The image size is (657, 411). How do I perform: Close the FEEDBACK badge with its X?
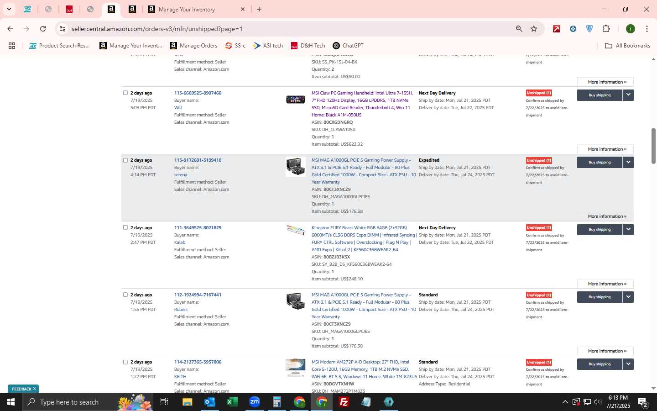point(35,389)
